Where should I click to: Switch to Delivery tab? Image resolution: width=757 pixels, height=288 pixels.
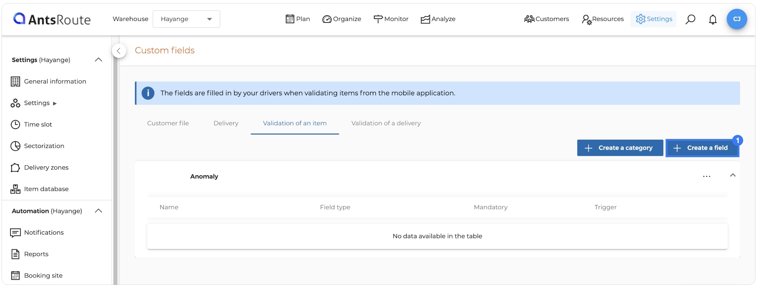point(226,123)
